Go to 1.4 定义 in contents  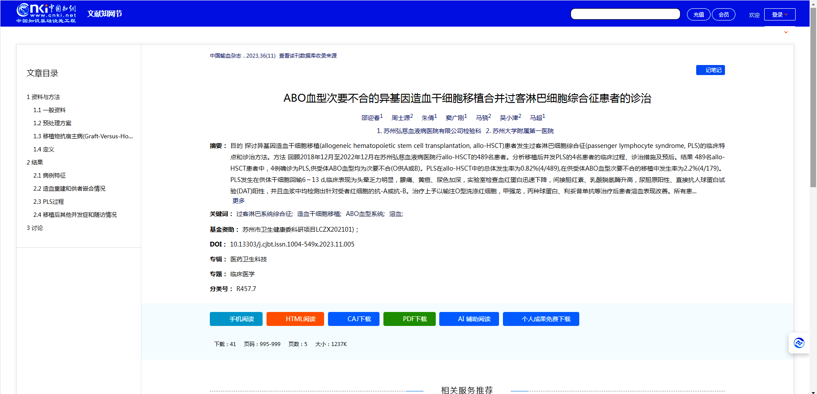tap(44, 149)
